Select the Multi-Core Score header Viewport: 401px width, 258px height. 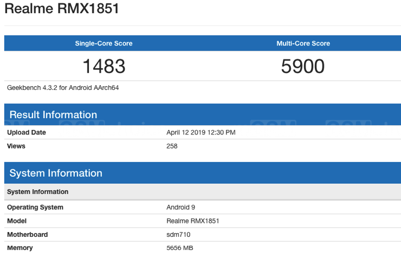(x=303, y=43)
